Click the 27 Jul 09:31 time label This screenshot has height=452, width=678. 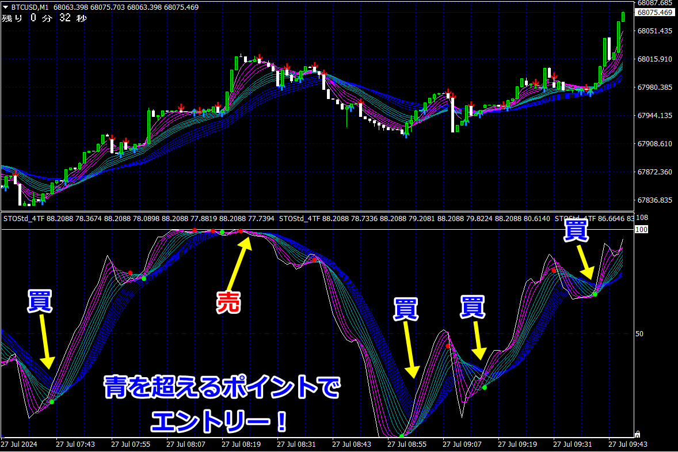[573, 444]
